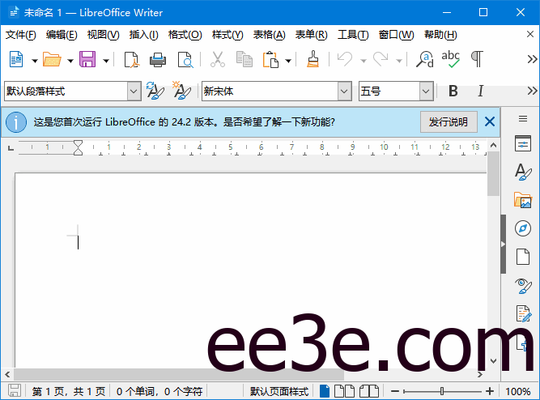Image resolution: width=540 pixels, height=400 pixels.
Task: Open the 表格(A) menu
Action: point(270,35)
